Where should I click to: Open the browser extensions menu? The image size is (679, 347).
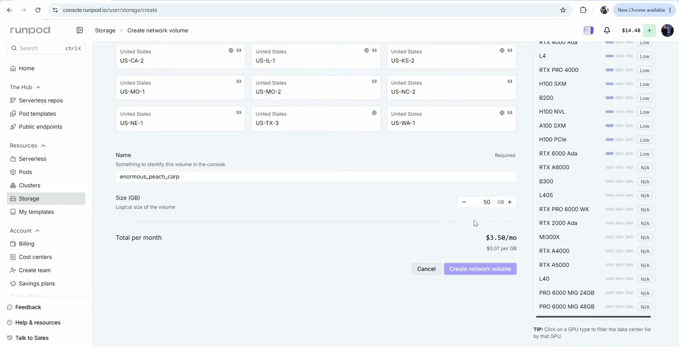point(583,10)
